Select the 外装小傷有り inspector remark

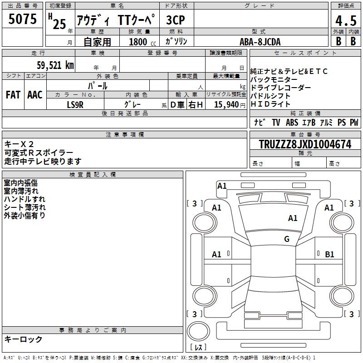[25, 215]
